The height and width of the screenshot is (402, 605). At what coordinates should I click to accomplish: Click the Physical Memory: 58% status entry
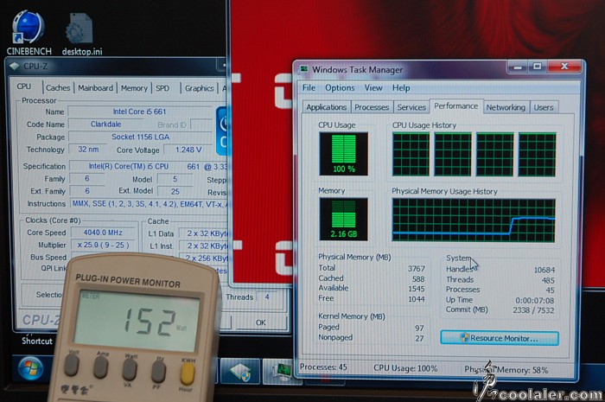[506, 370]
